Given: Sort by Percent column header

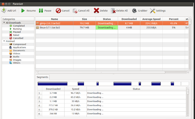Looking at the screenshot, I should point(174,19).
